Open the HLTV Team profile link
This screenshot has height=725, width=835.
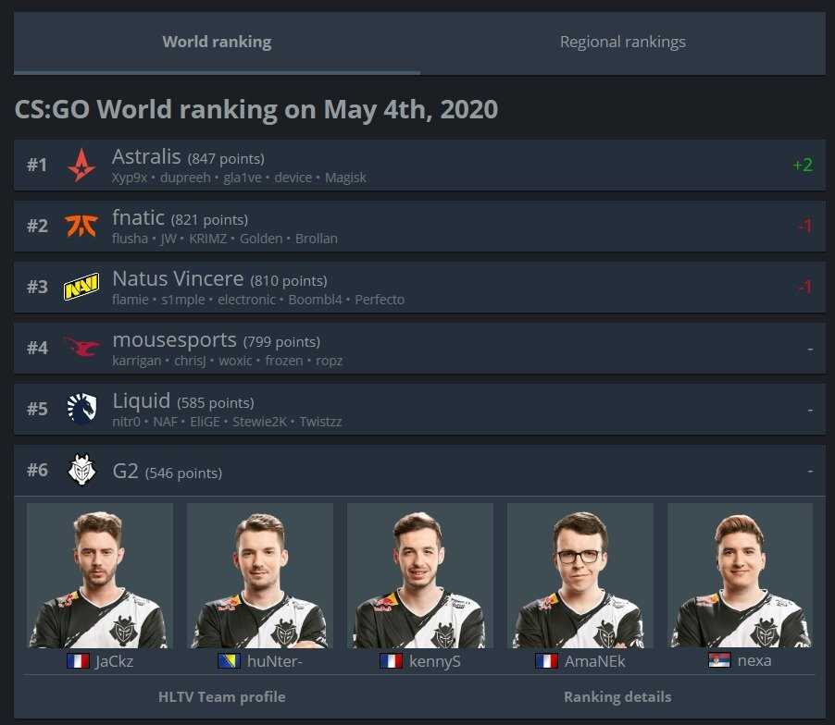tap(221, 697)
